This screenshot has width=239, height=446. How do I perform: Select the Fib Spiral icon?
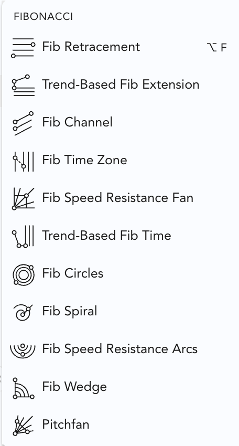[23, 312]
